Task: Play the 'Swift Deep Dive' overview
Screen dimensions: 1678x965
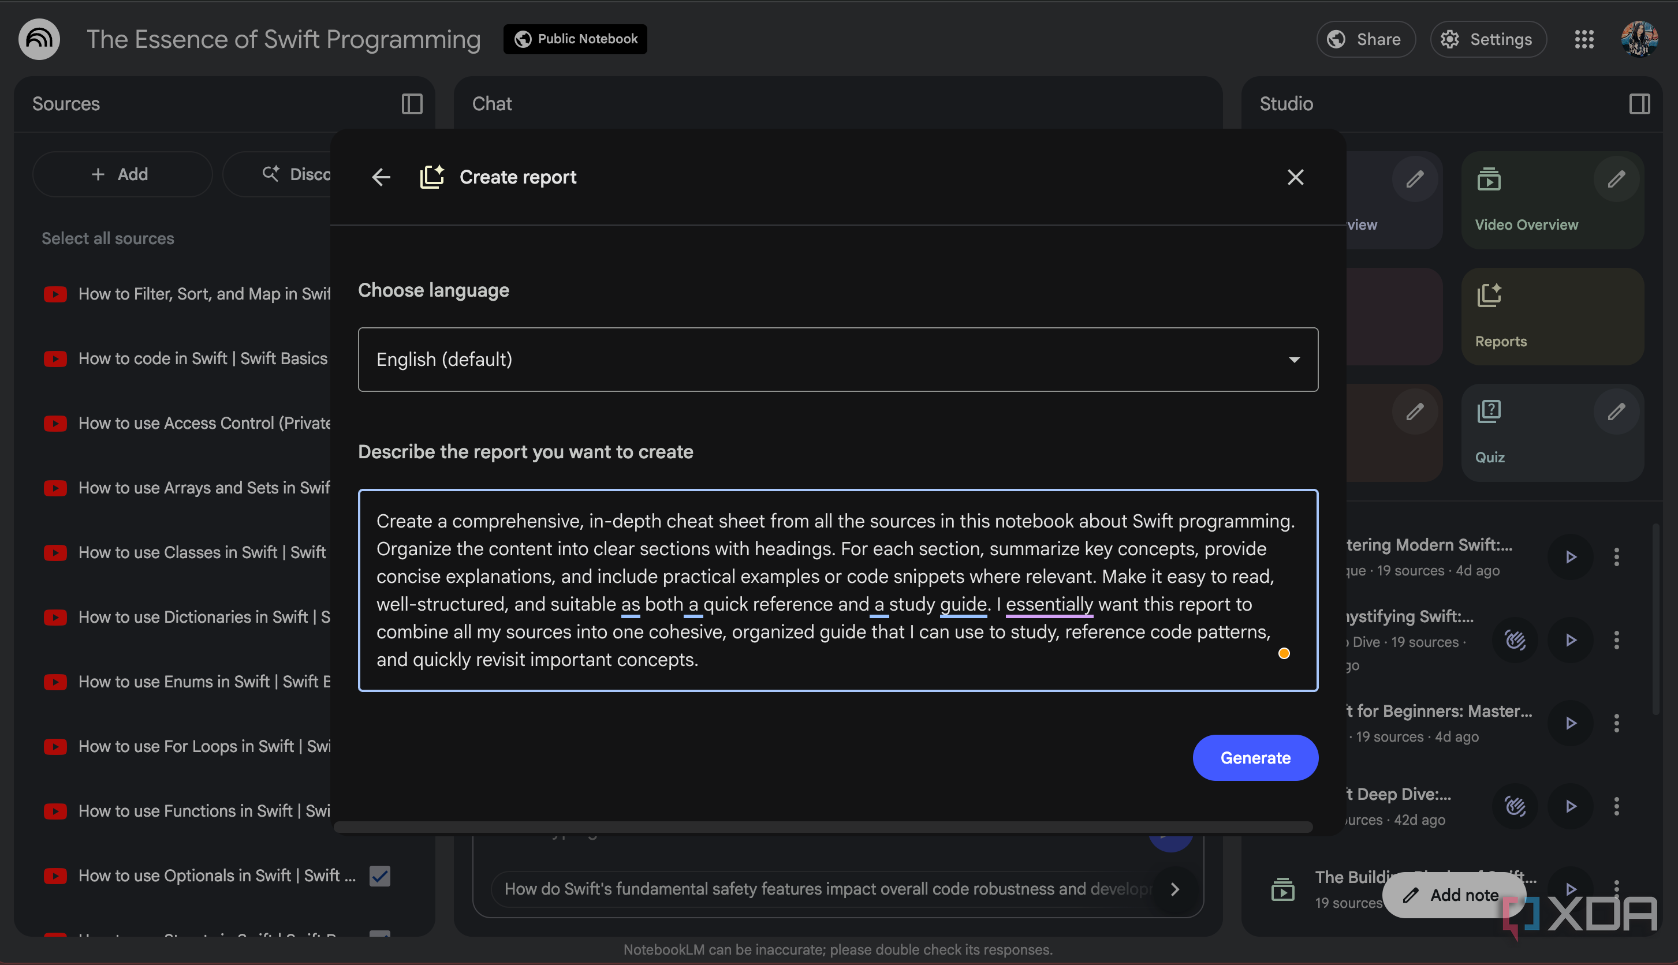Action: (x=1570, y=806)
